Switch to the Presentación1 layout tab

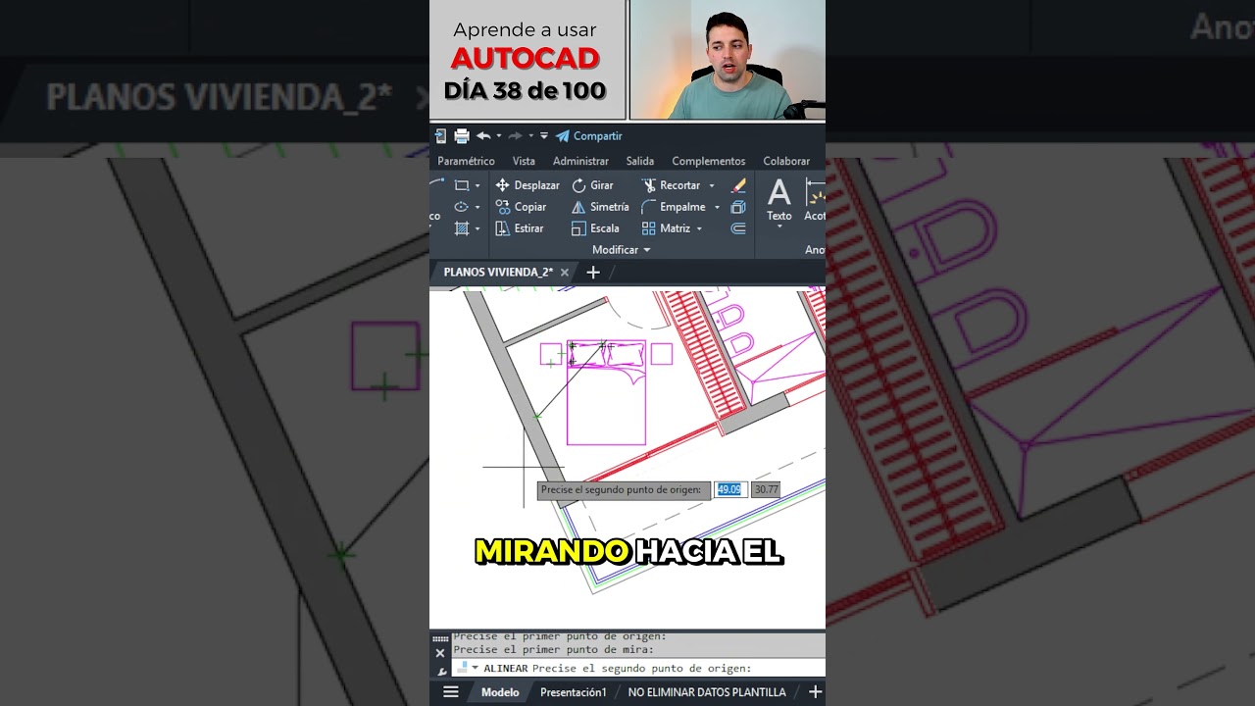(x=574, y=692)
